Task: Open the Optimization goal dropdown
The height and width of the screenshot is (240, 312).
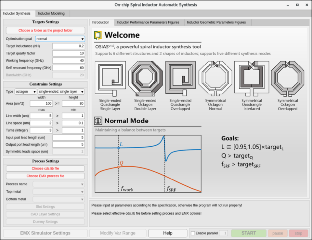Action: coord(60,39)
